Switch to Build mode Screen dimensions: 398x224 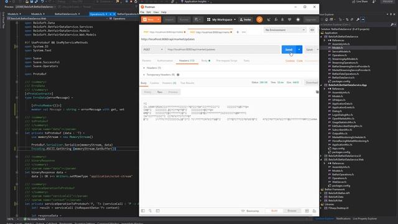(274, 211)
